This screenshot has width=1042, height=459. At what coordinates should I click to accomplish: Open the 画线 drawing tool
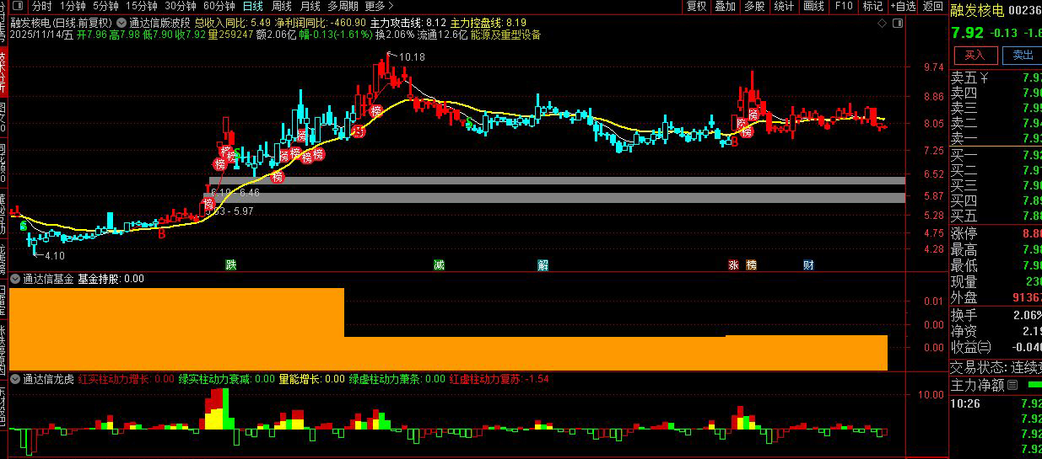click(813, 6)
